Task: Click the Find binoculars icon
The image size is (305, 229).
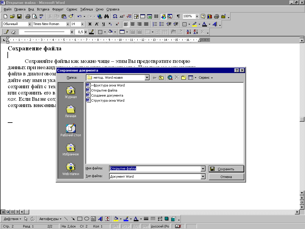Action: [106, 16]
